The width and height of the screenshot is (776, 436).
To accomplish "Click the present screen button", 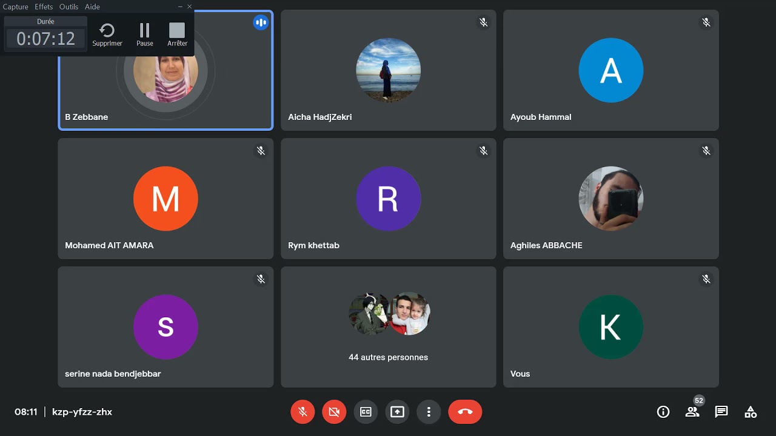I will click(x=397, y=412).
